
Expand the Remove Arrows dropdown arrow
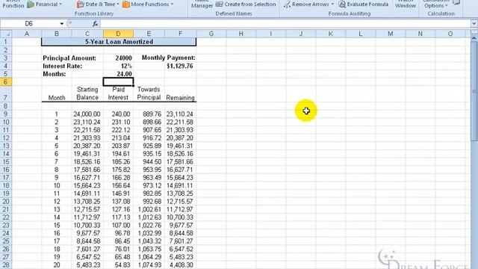point(332,4)
